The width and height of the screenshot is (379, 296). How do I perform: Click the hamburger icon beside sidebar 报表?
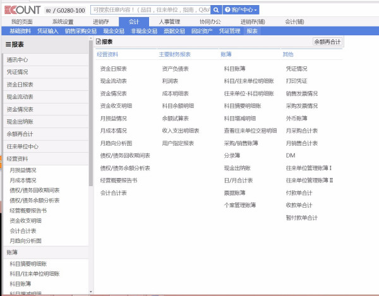pyautogui.click(x=8, y=45)
